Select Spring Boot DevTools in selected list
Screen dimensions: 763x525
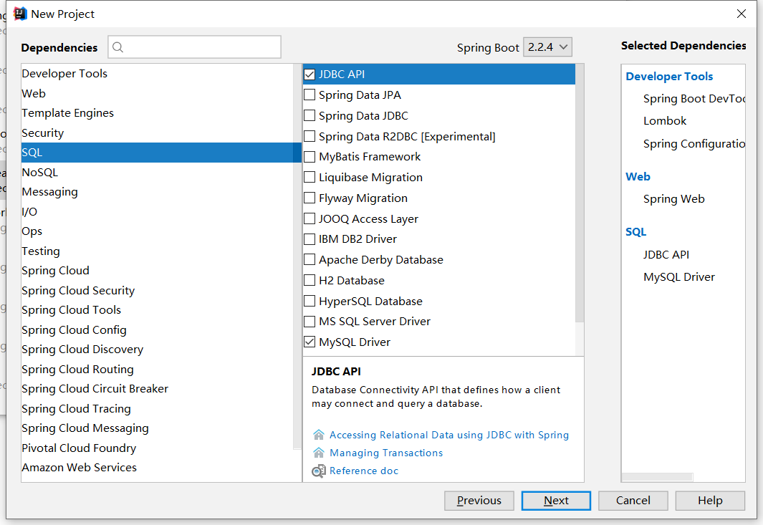(x=694, y=99)
